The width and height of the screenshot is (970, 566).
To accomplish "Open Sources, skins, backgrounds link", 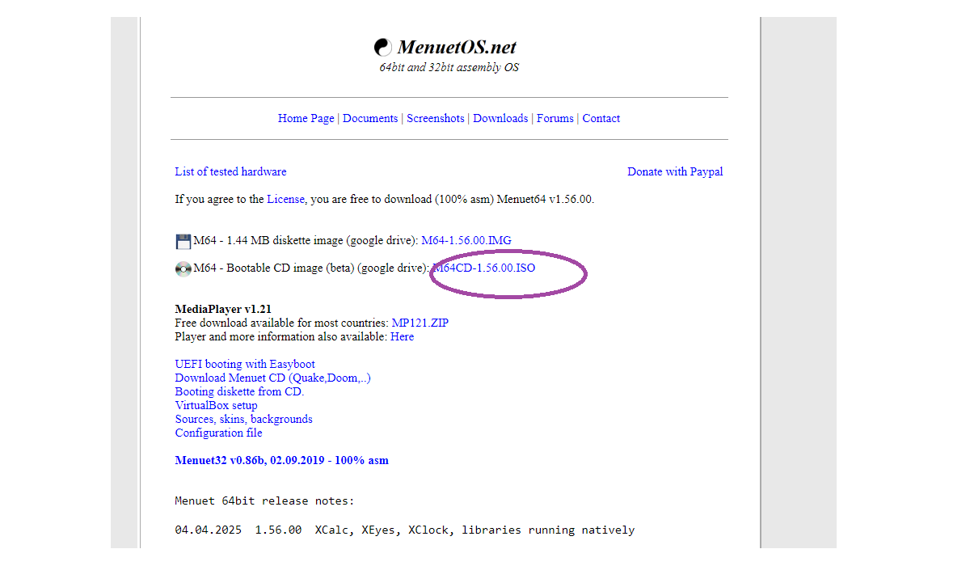I will click(x=243, y=419).
